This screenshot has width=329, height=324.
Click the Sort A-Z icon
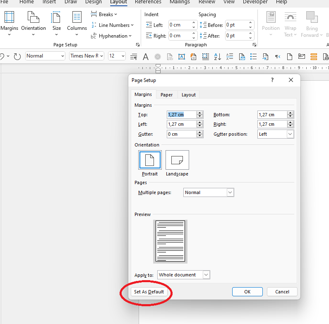[217, 56]
